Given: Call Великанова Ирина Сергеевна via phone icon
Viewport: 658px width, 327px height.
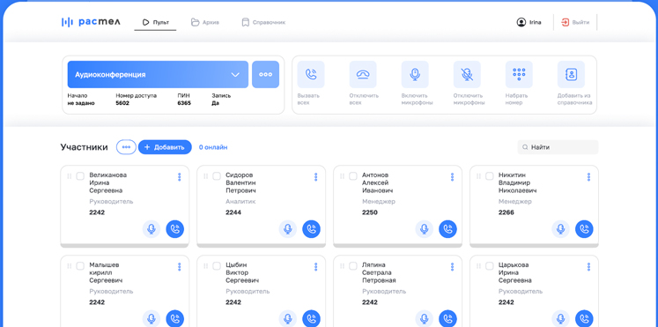Looking at the screenshot, I should pyautogui.click(x=175, y=229).
